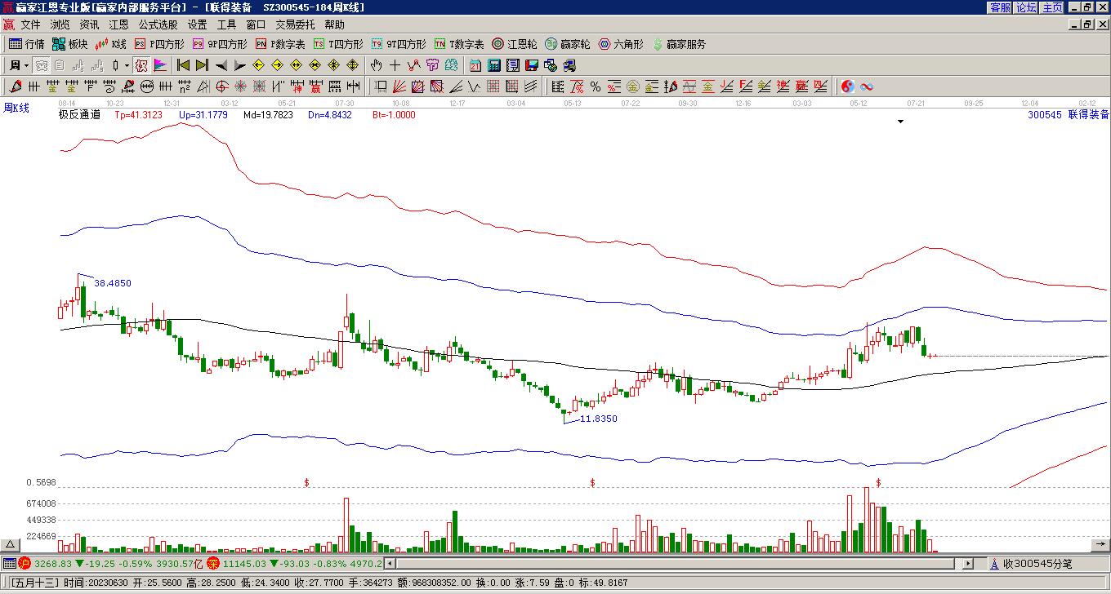Open the 江恩 menu
Screen dimensions: 1111x594
coord(118,25)
